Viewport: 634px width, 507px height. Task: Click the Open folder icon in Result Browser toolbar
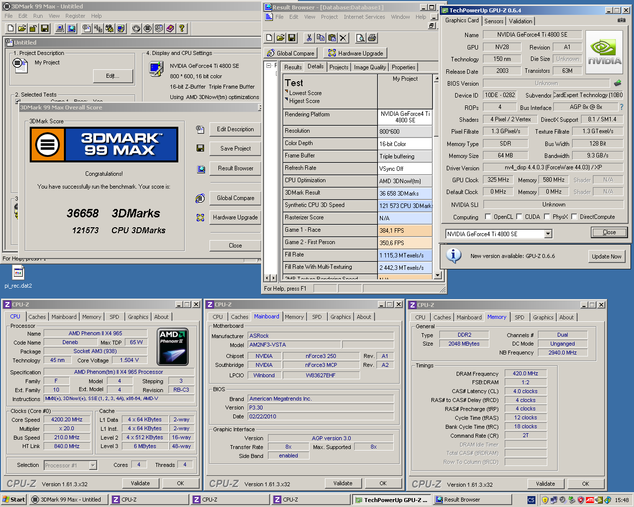tap(280, 38)
